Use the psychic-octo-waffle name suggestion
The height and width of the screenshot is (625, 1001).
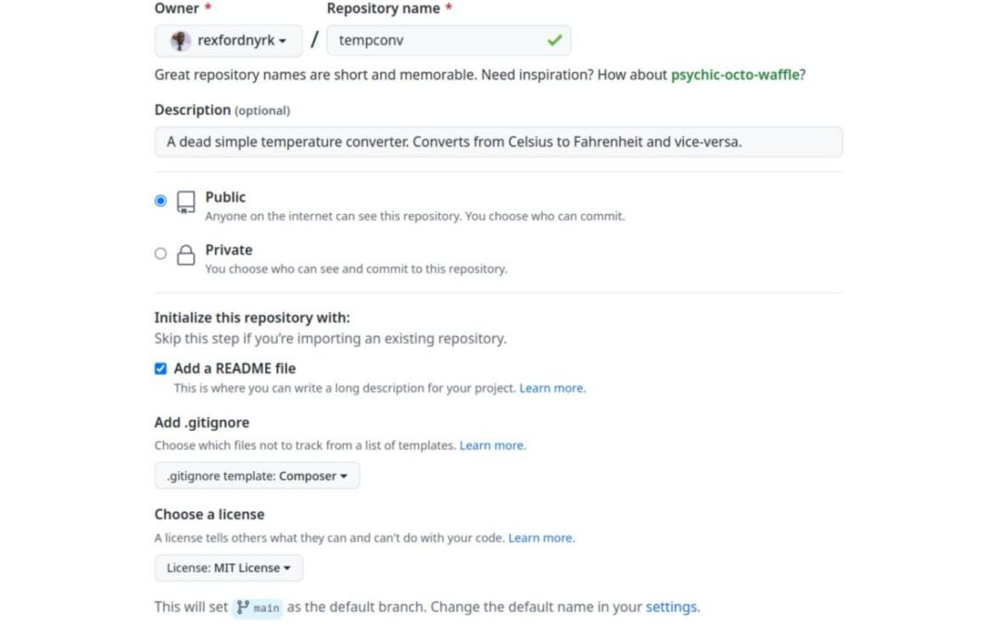(x=735, y=75)
